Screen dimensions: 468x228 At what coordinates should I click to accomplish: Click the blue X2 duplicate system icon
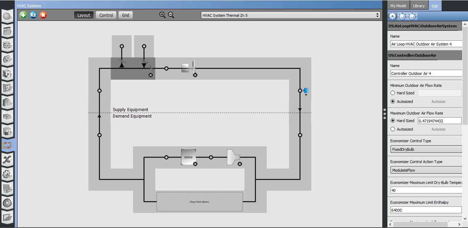pyautogui.click(x=33, y=15)
